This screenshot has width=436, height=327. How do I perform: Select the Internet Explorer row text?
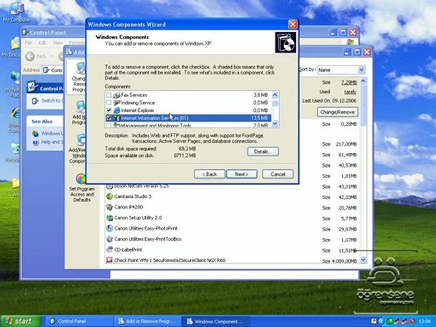pos(137,110)
